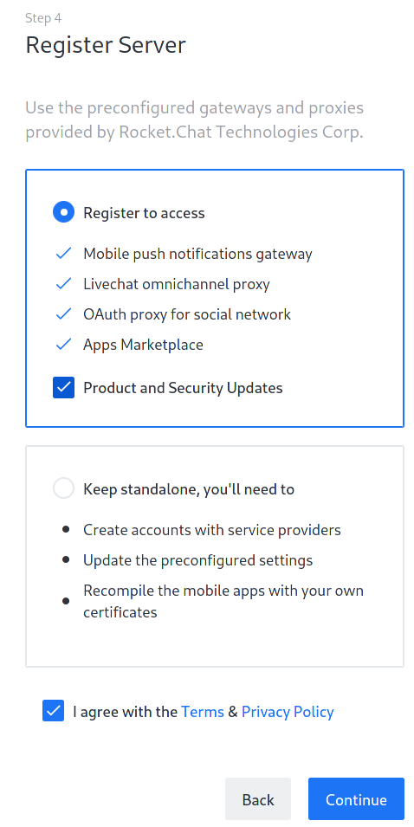Click the Register Server heading
Screen dimensions: 414x827
(106, 45)
